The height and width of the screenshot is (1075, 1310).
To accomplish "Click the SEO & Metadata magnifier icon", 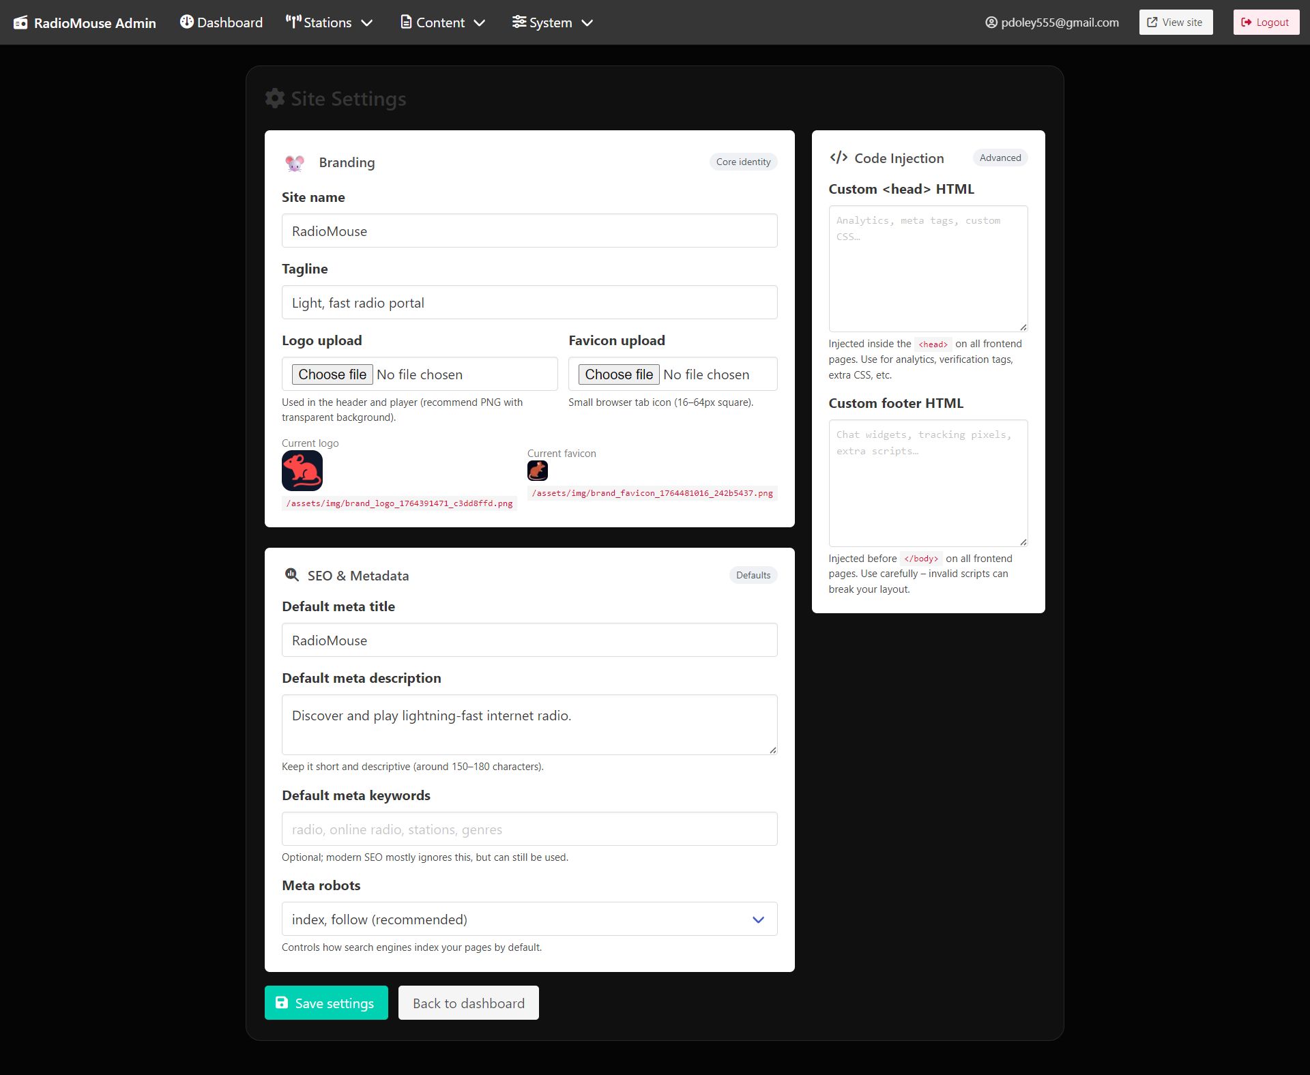I will point(291,575).
